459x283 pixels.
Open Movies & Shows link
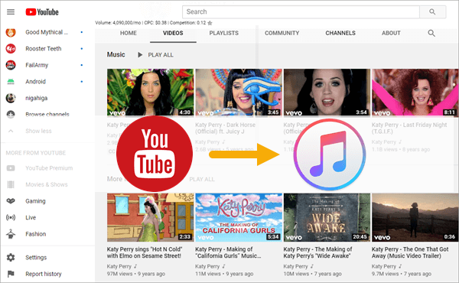[x=46, y=184]
